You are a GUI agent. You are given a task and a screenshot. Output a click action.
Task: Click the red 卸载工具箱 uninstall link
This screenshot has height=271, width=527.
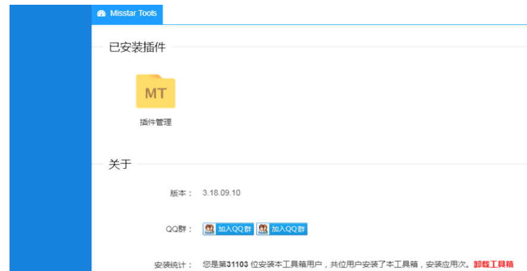coord(494,264)
